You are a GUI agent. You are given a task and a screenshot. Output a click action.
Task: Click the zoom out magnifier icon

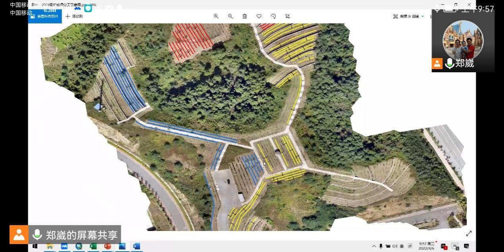click(x=230, y=16)
